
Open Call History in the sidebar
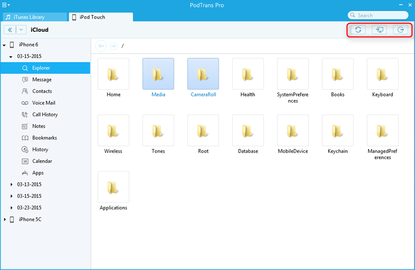[x=44, y=115]
